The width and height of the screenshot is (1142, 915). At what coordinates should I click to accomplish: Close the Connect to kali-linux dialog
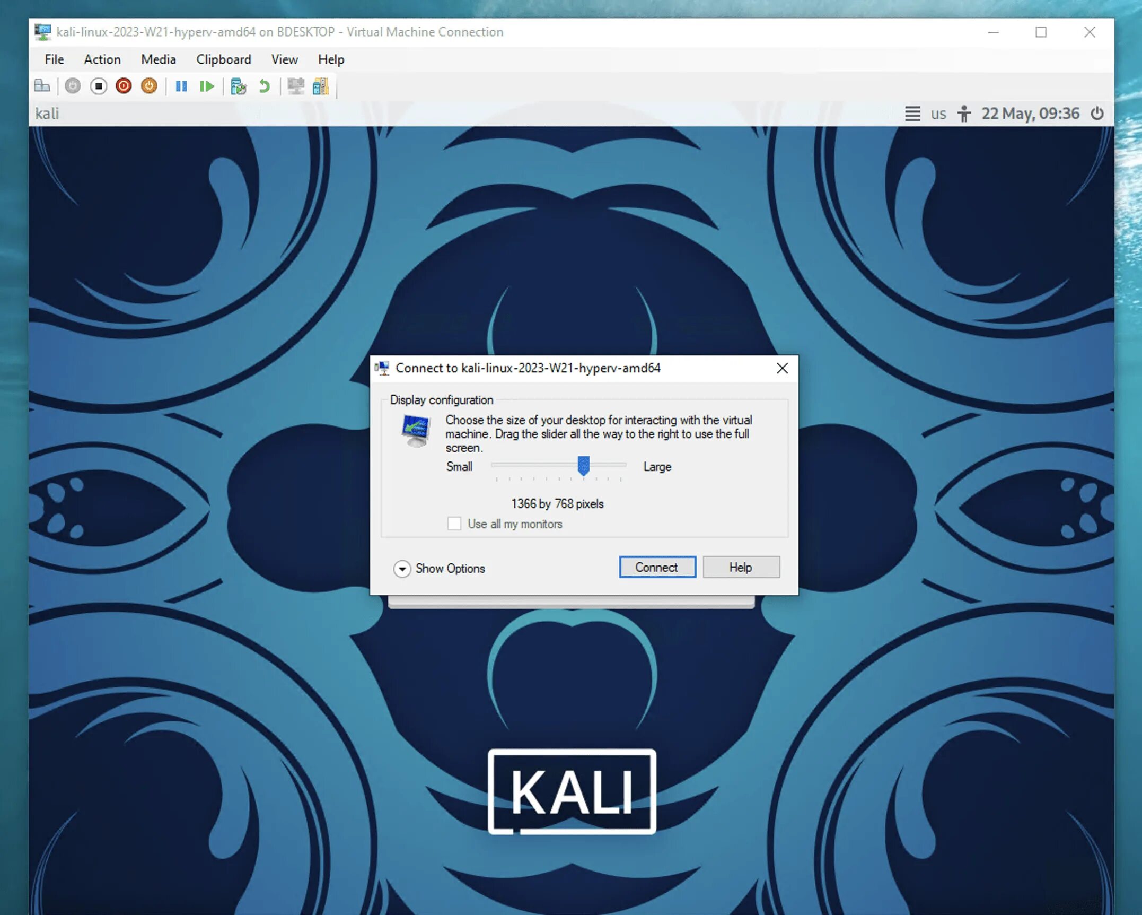782,368
